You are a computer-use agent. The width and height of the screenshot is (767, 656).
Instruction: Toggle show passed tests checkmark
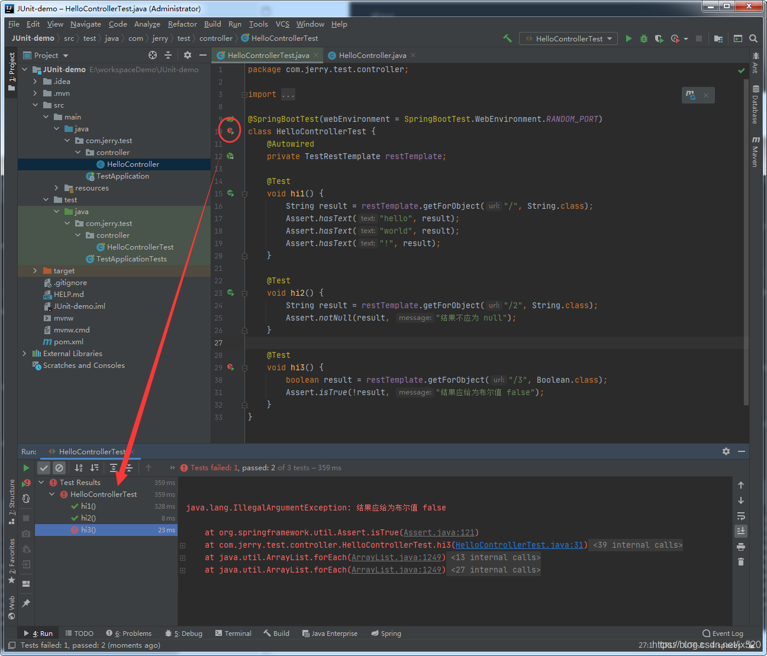[44, 468]
